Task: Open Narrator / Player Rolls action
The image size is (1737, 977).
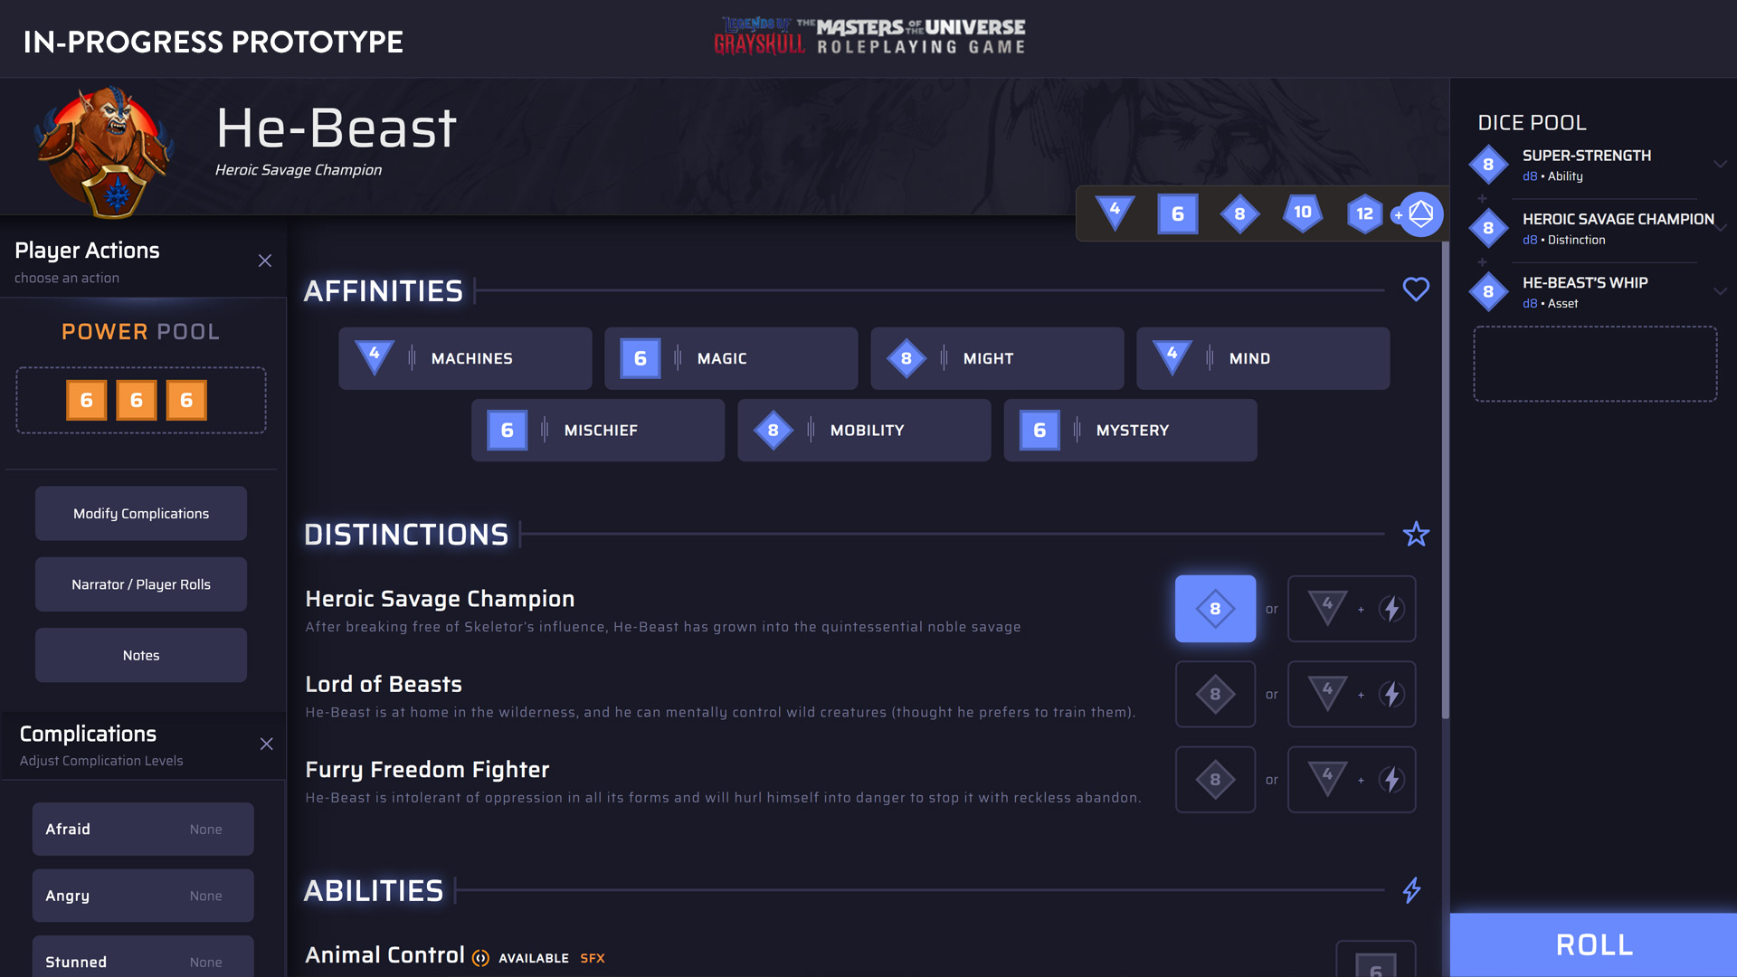Action: [x=141, y=584]
